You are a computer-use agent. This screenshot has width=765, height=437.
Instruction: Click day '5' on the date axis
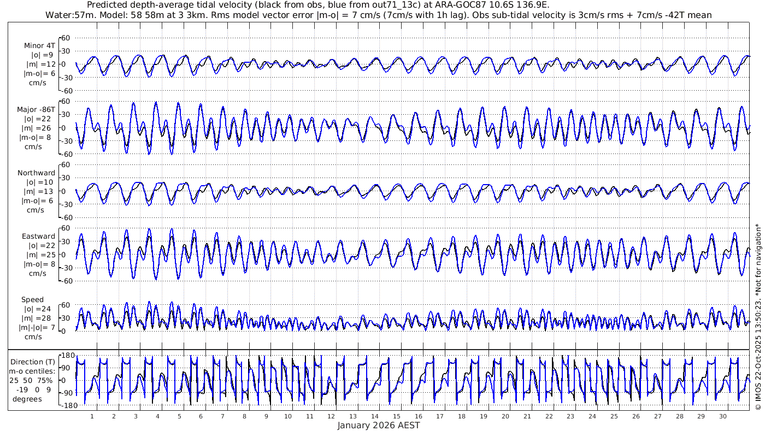click(179, 416)
